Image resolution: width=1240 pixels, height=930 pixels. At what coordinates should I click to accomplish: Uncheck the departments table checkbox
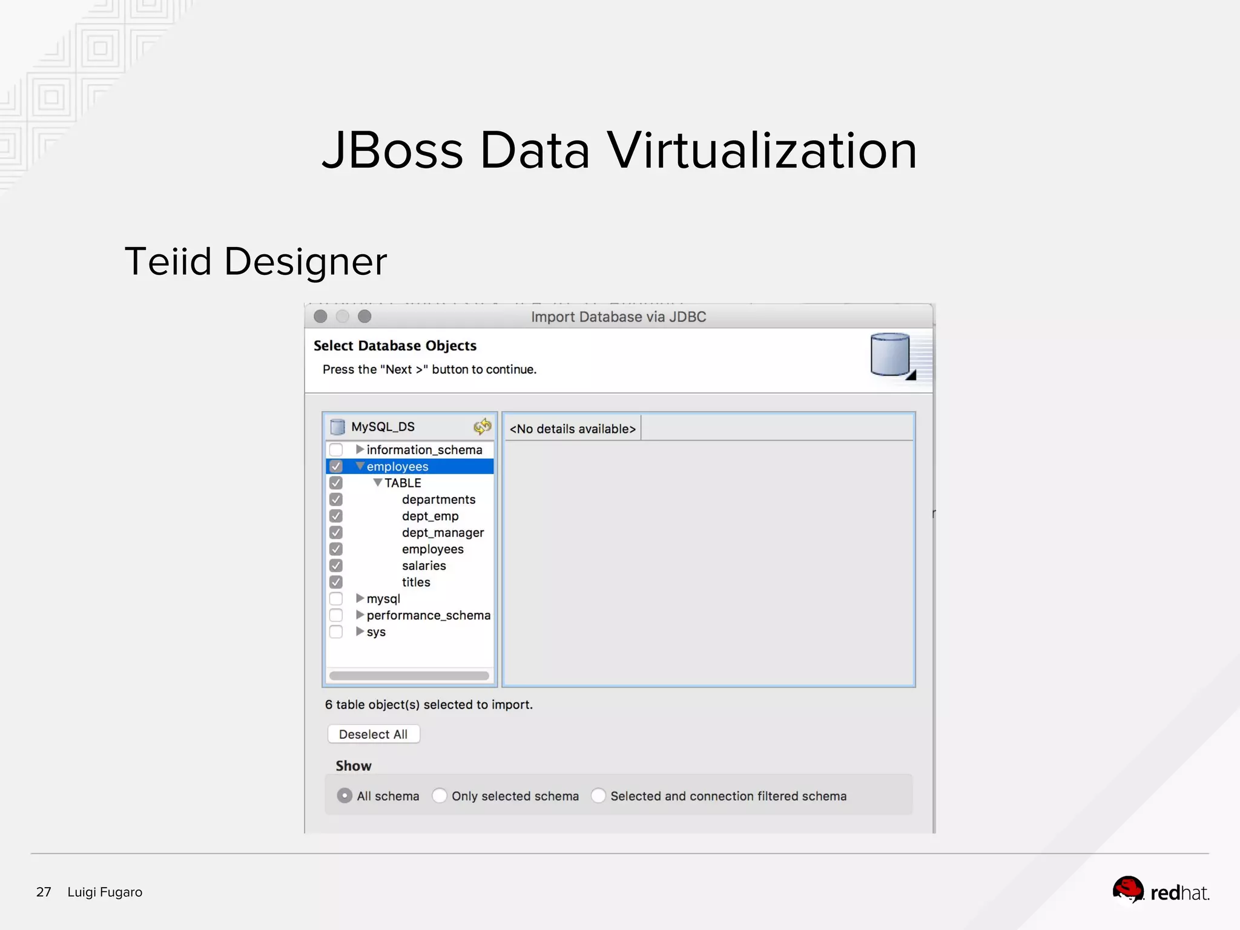(x=336, y=500)
